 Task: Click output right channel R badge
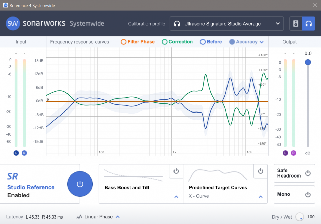[293, 153]
